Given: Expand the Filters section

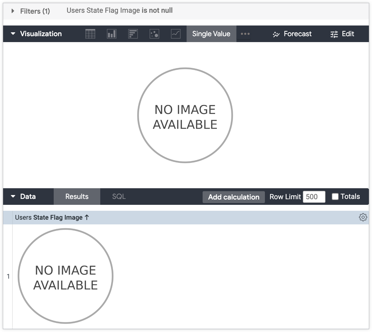Looking at the screenshot, I should click(x=13, y=11).
